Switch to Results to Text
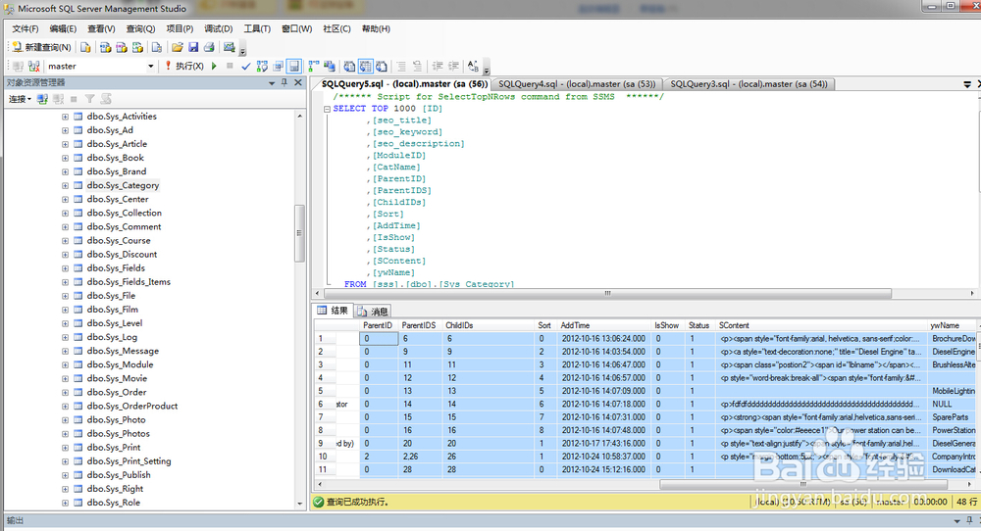This screenshot has width=981, height=531. (x=350, y=66)
